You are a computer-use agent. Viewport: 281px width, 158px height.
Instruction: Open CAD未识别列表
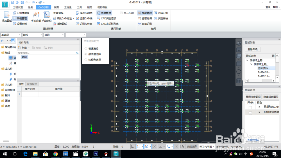click(x=108, y=24)
